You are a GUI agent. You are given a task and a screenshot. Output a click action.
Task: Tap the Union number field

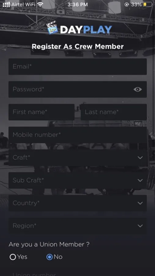[x=78, y=273]
